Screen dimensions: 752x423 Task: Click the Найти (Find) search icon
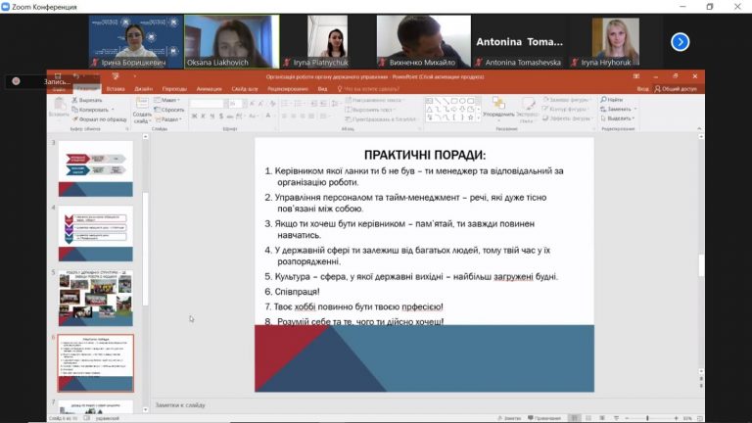coord(603,100)
